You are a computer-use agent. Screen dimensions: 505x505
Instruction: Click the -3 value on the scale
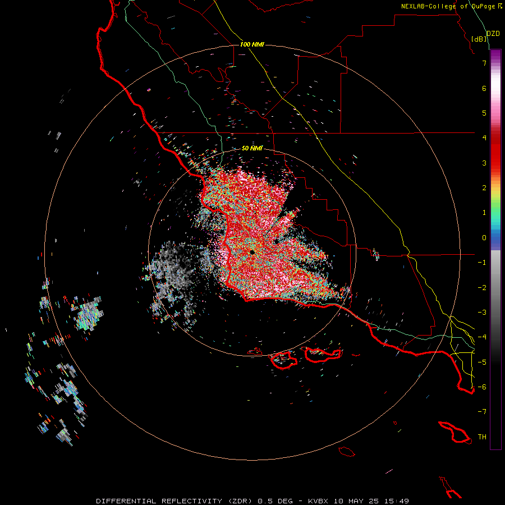(x=482, y=313)
